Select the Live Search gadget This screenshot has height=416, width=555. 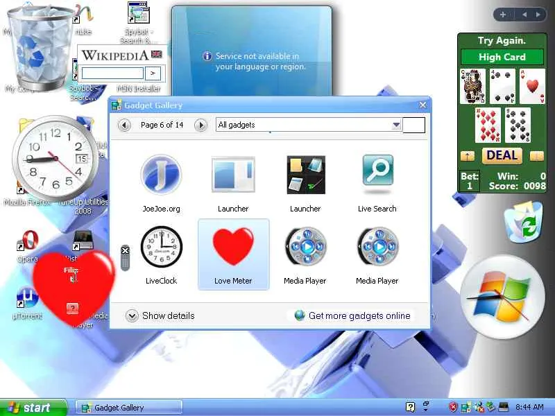[x=377, y=183]
